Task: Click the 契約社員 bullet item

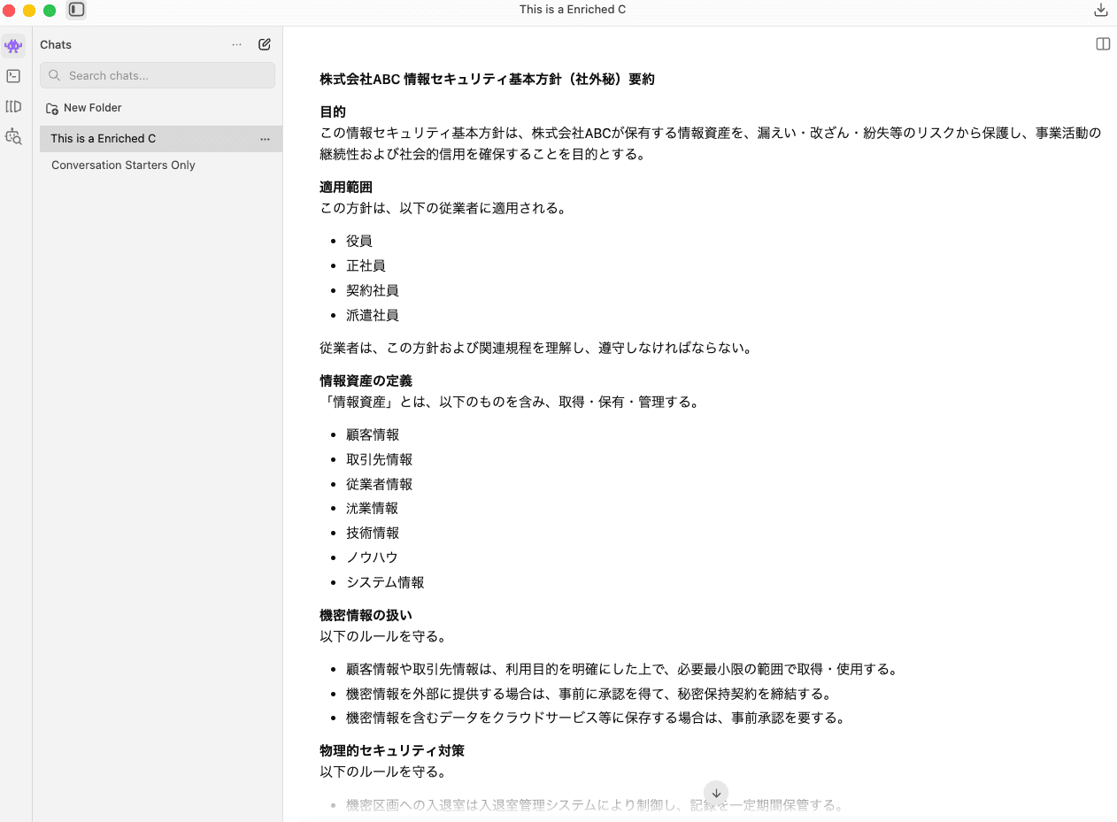Action: pyautogui.click(x=373, y=290)
